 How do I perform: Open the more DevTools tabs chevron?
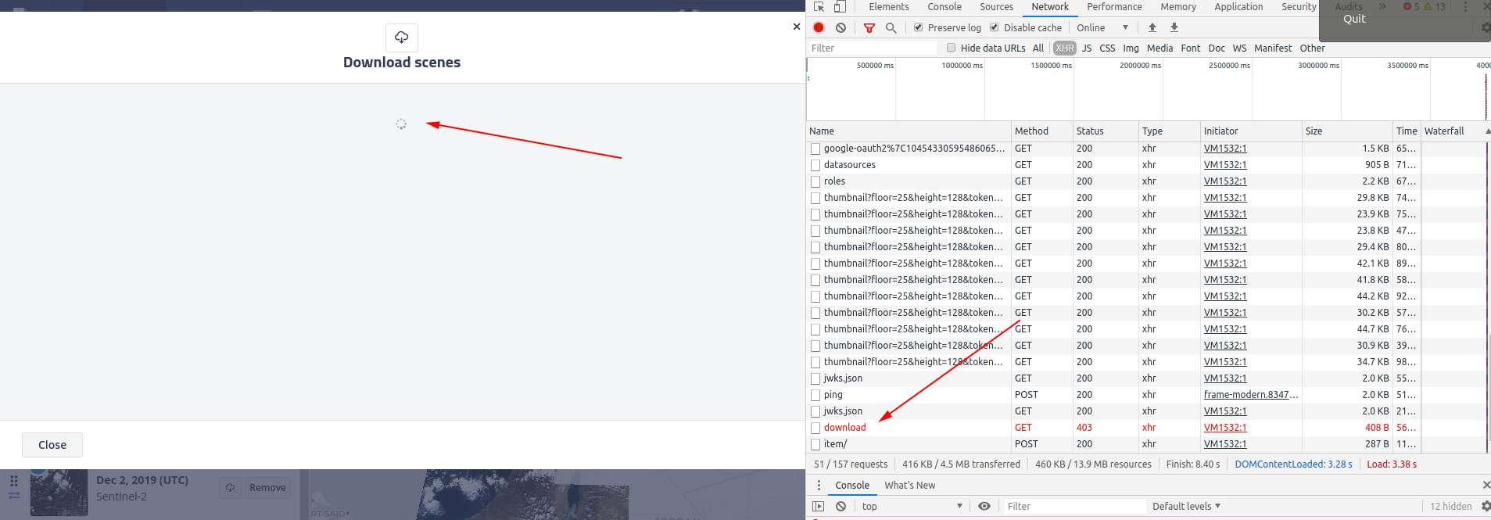1382,6
